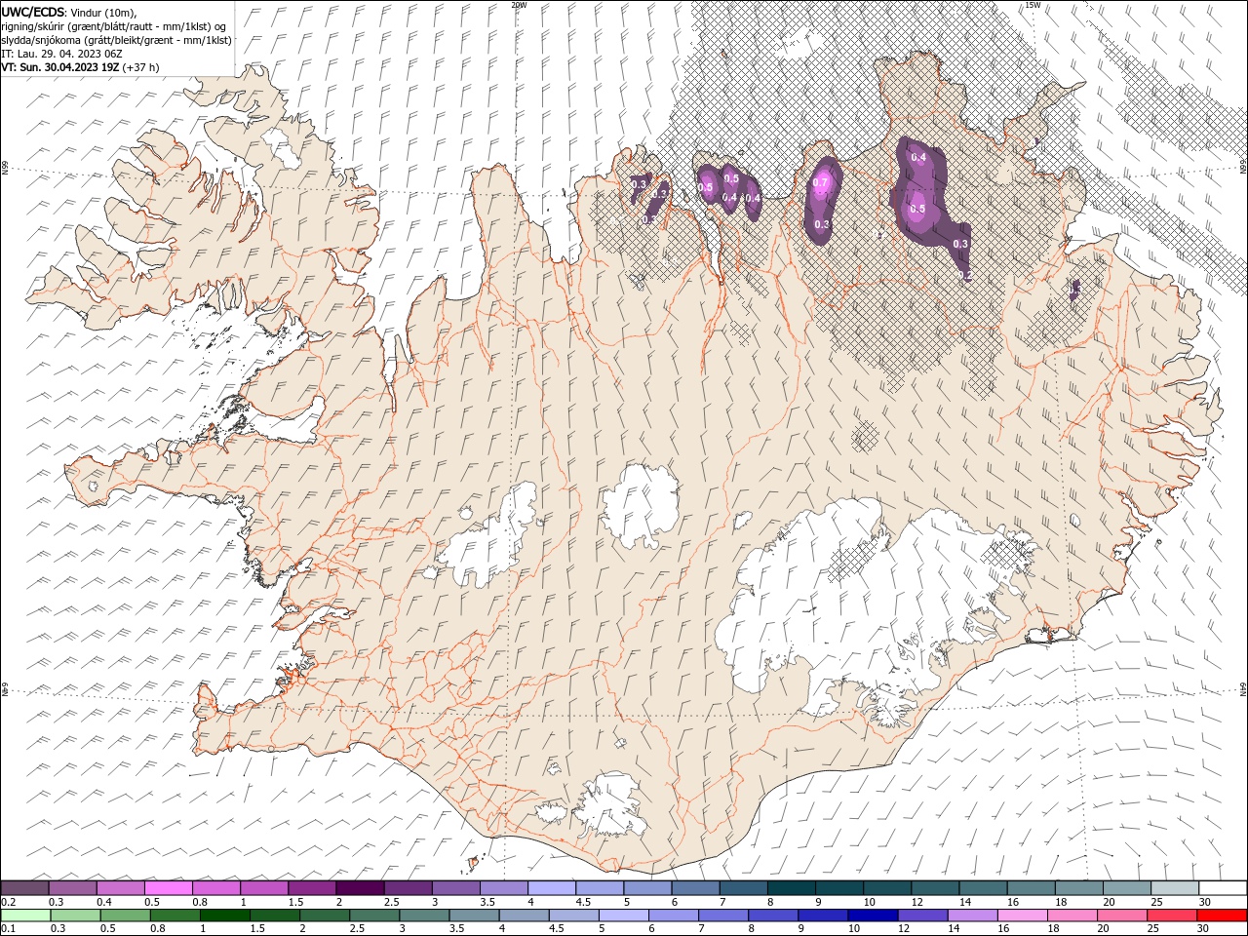Pick the darkest green 1–1.5 swatch on lower scale

pos(224,916)
